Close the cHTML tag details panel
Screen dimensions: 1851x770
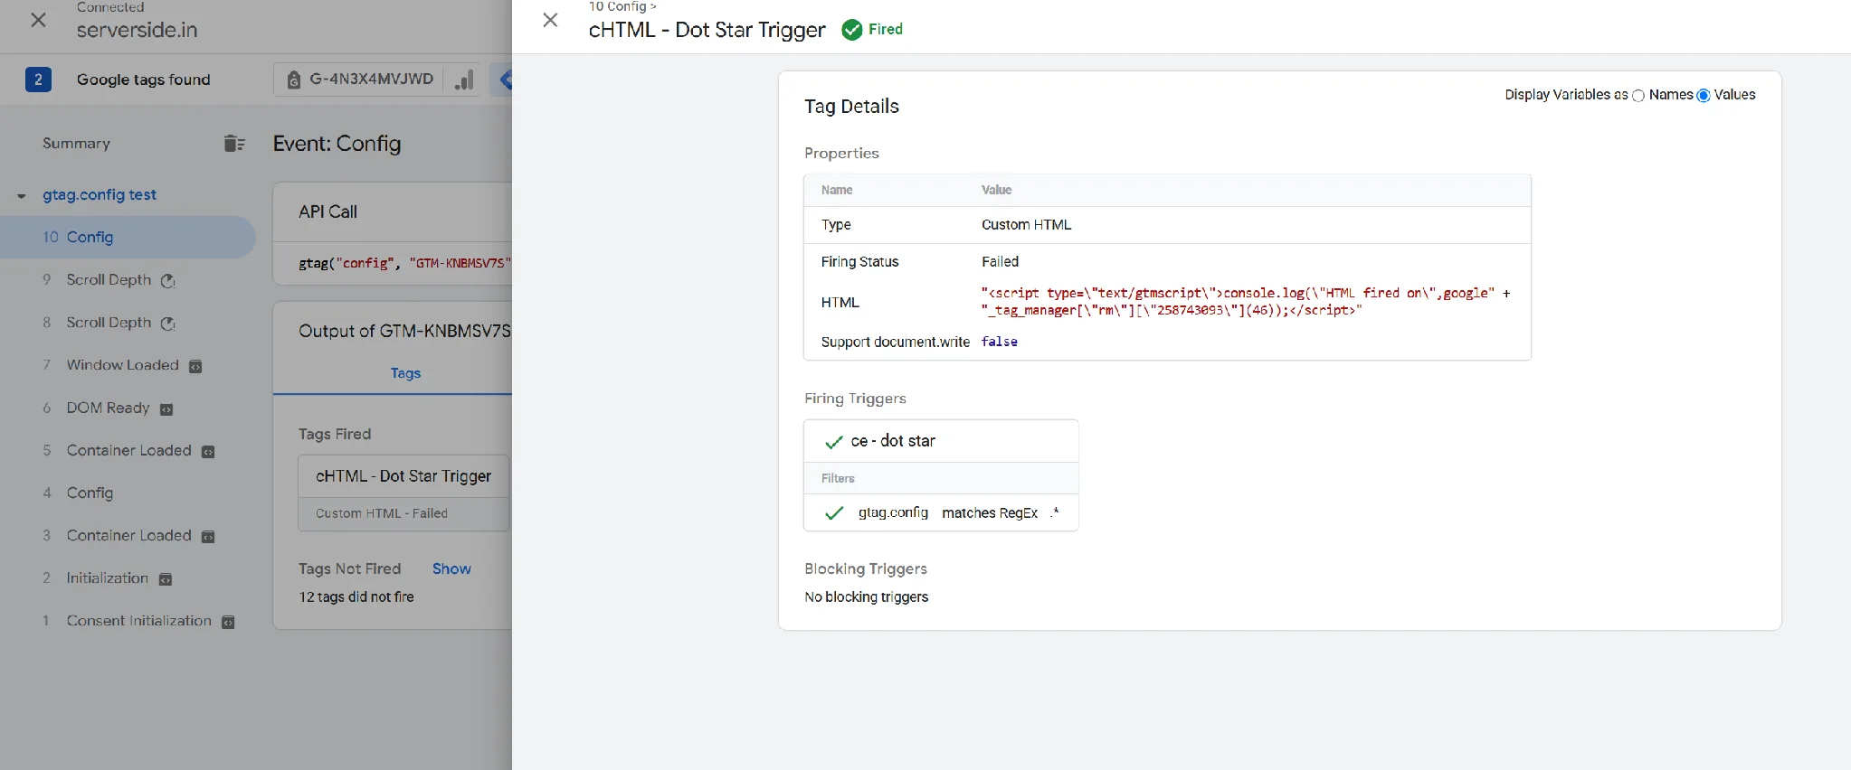550,20
